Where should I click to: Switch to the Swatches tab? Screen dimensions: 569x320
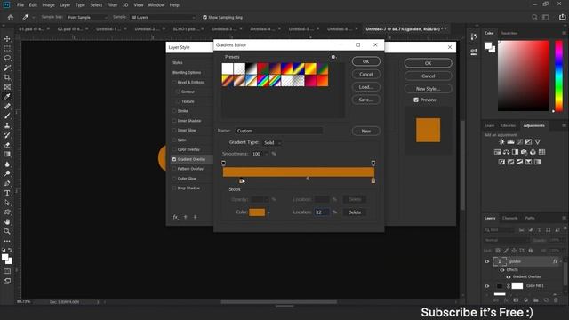coord(509,33)
